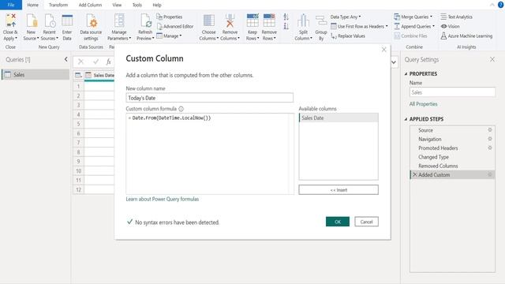Viewport: 505px width, 284px height.
Task: Switch to the Add Column tab
Action: 90,5
